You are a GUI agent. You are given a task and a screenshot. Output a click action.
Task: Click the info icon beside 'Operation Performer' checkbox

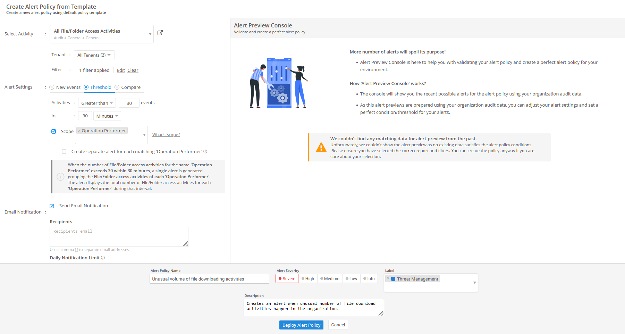pyautogui.click(x=205, y=151)
